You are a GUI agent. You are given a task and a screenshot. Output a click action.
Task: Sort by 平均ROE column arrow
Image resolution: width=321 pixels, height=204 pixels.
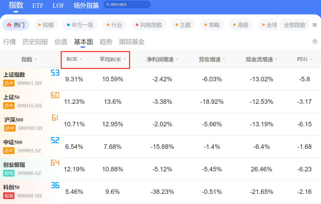coord(125,59)
